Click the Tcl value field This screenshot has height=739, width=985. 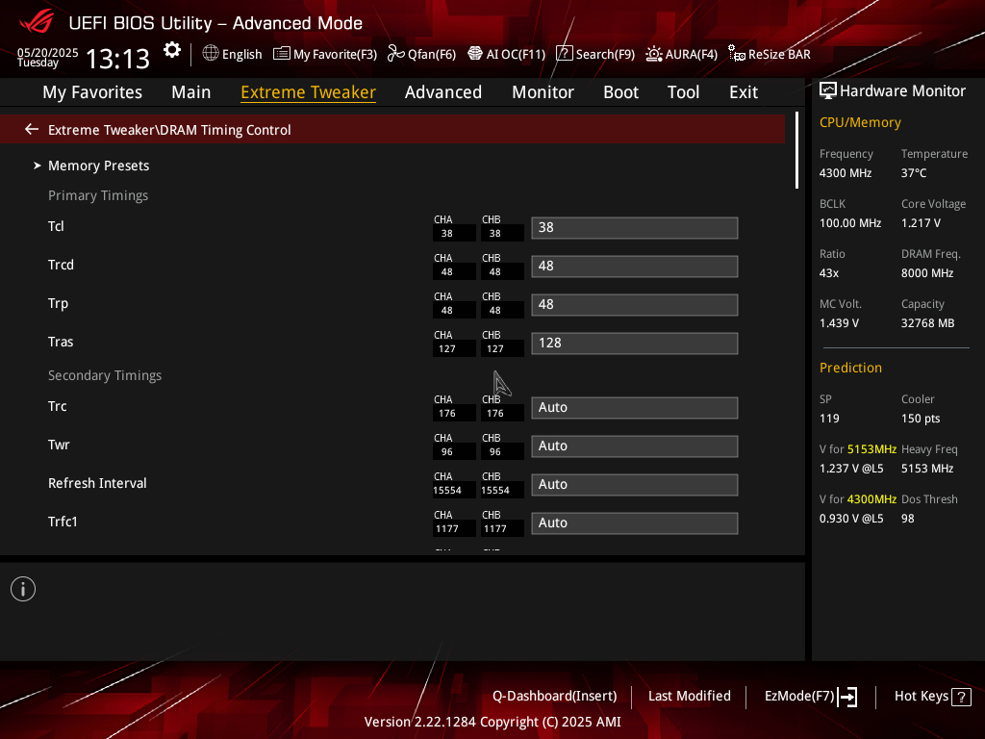coord(635,227)
